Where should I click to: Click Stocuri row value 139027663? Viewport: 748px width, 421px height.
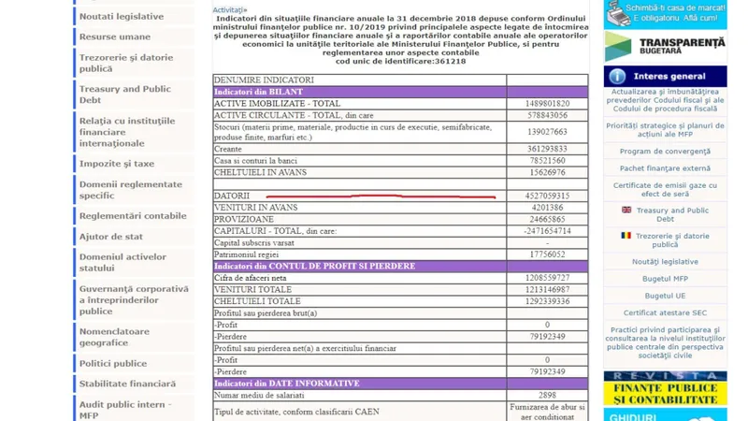(547, 132)
